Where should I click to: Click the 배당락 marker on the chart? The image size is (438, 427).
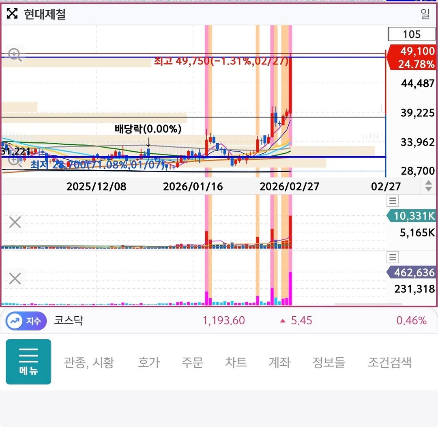[148, 130]
